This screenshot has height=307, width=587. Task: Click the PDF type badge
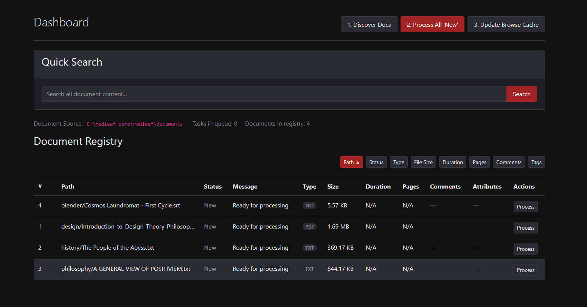coord(309,227)
